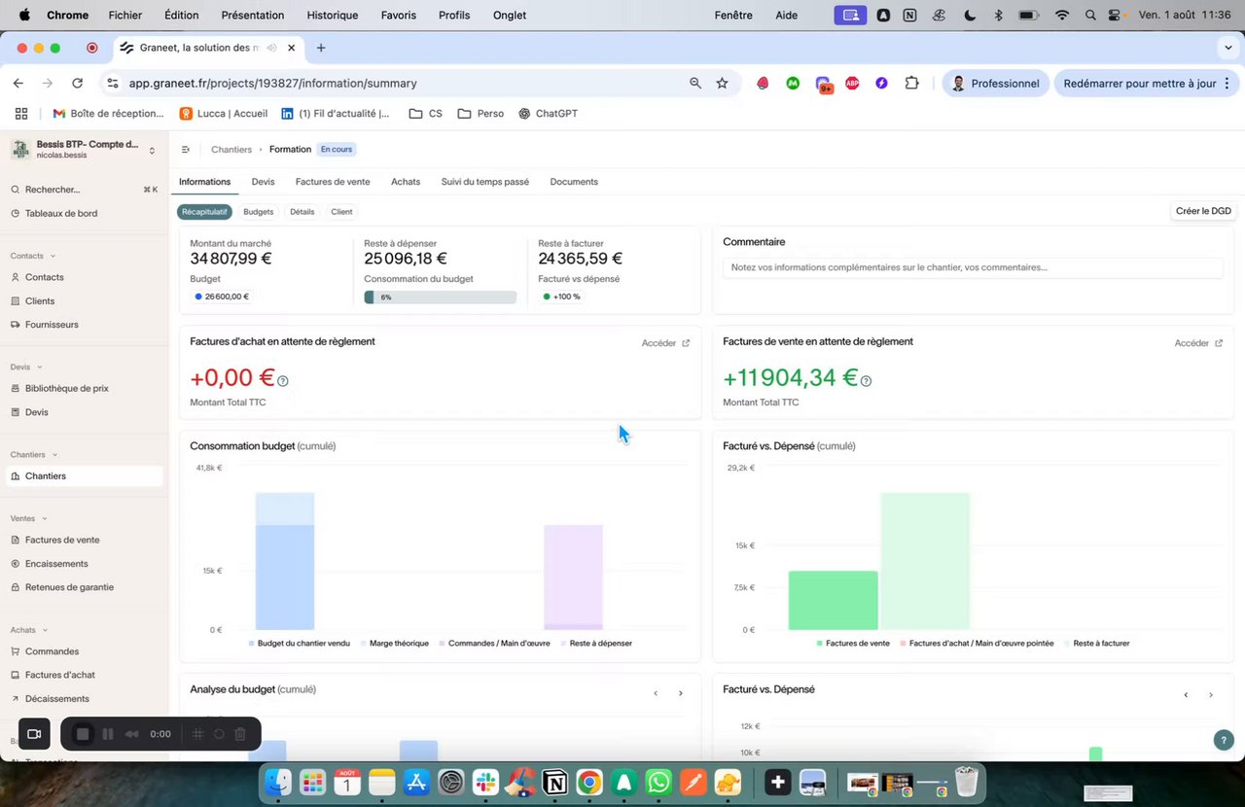Expand the Chrome tab search chevron
The height and width of the screenshot is (807, 1245).
point(1228,48)
